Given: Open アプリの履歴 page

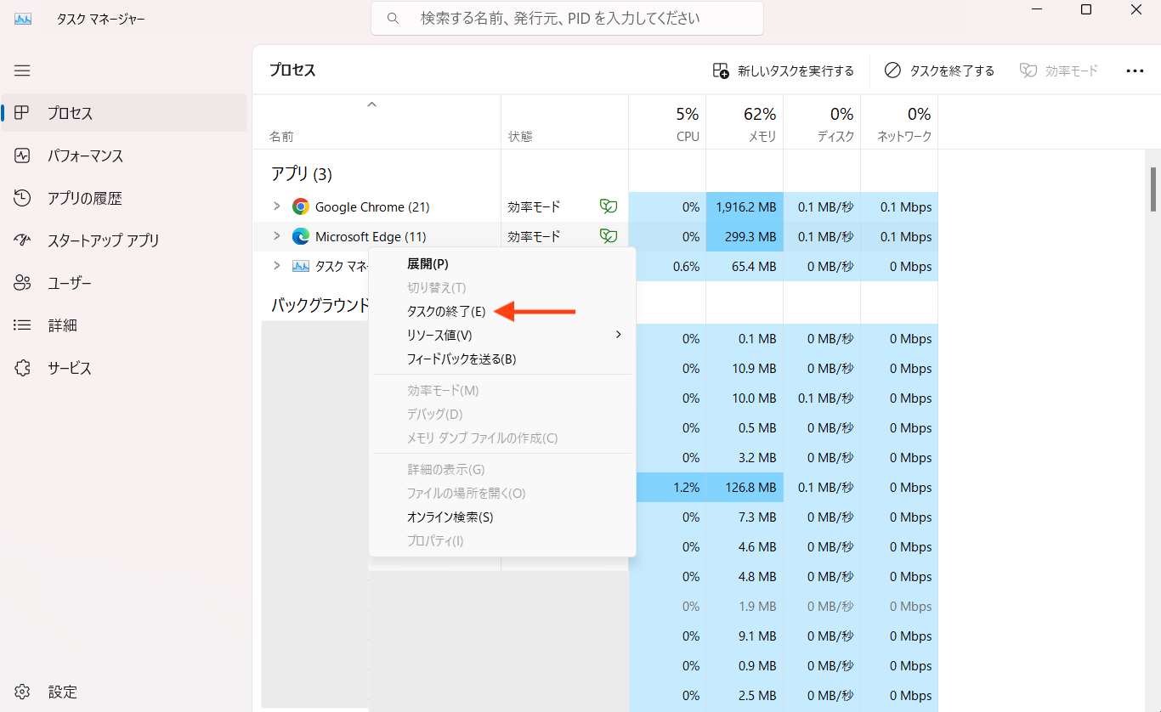Looking at the screenshot, I should (124, 198).
